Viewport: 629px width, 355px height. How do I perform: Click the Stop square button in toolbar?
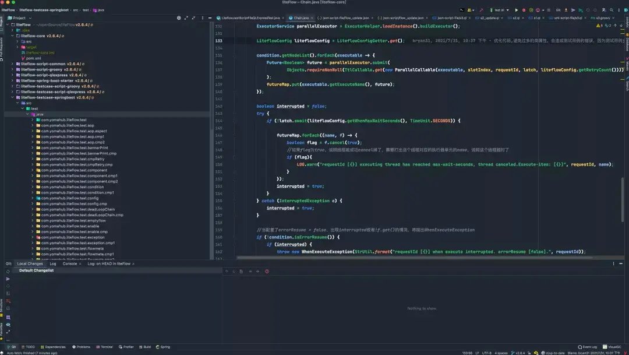[x=549, y=10]
